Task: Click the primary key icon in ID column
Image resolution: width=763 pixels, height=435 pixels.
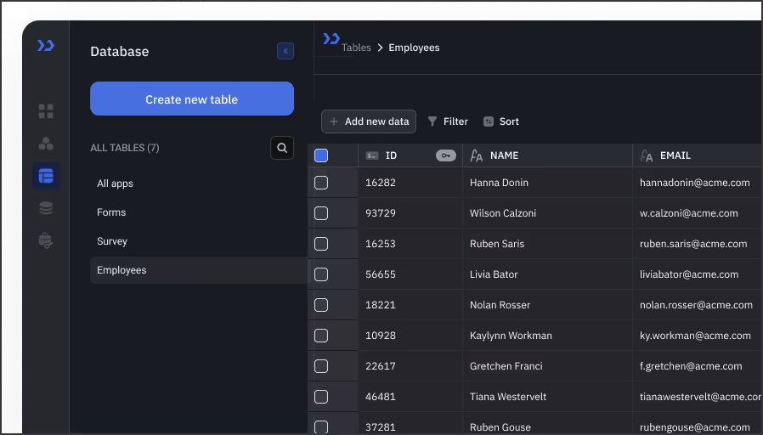Action: 446,155
